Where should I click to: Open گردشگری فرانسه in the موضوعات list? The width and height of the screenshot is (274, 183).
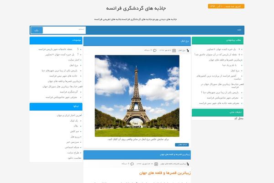pyautogui.click(x=68, y=92)
